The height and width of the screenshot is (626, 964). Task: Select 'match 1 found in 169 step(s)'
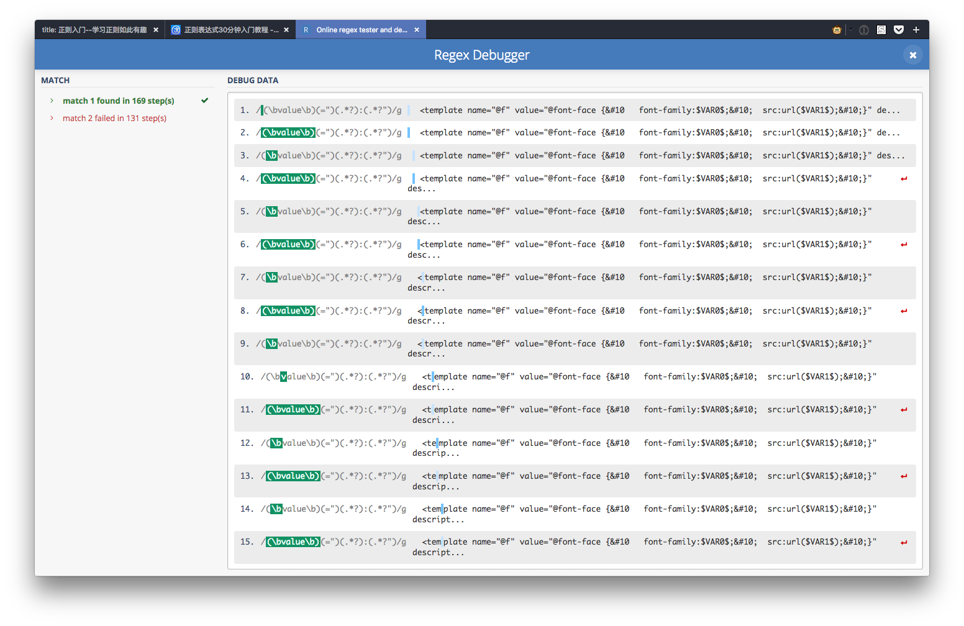tap(119, 101)
